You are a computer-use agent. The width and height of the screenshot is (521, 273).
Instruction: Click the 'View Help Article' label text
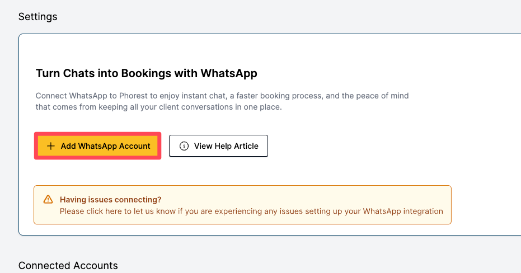(x=226, y=146)
